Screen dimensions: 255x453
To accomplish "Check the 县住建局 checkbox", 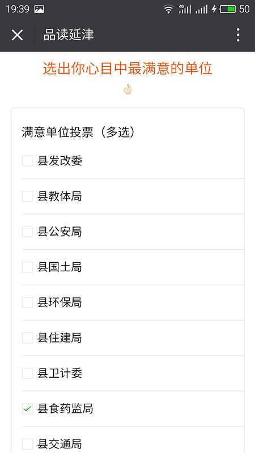I will [x=27, y=337].
